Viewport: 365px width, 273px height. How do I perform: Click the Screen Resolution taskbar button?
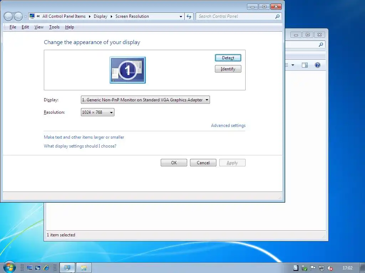(x=67, y=268)
